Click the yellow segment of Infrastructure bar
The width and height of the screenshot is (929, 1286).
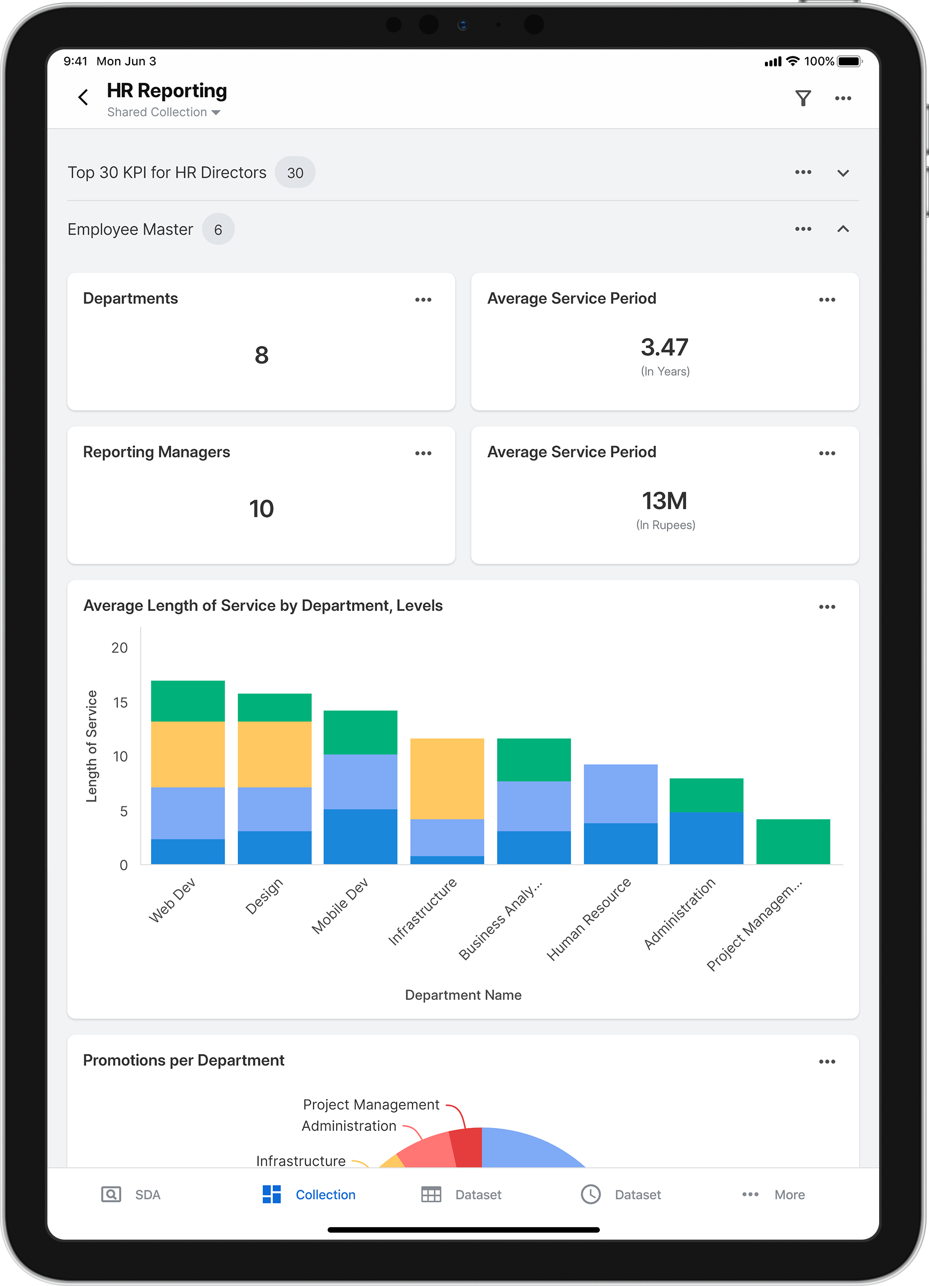coord(447,778)
